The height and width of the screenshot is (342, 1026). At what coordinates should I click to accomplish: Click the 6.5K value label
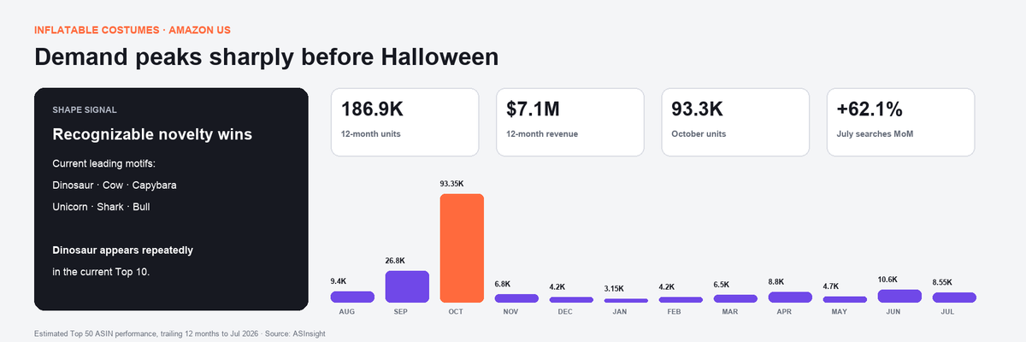pyautogui.click(x=722, y=285)
